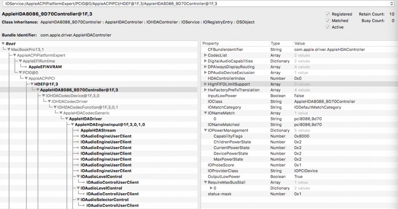This screenshot has height=209, width=398.
Task: Collapse the IOPowerManagement property
Action: click(x=205, y=130)
